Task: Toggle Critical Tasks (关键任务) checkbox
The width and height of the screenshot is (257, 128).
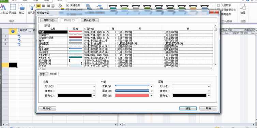Action: 68,5
